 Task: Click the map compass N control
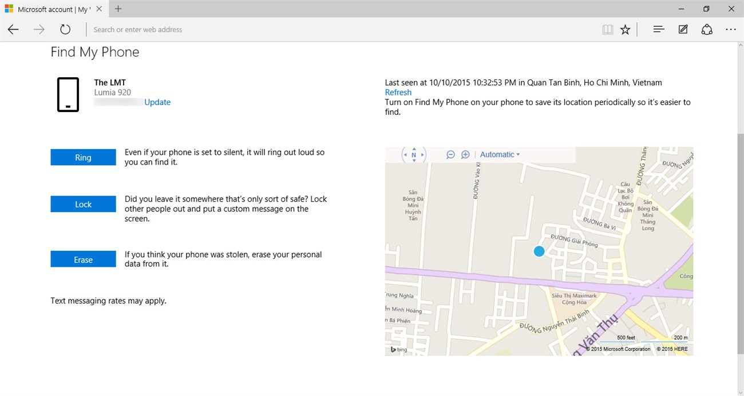click(414, 155)
